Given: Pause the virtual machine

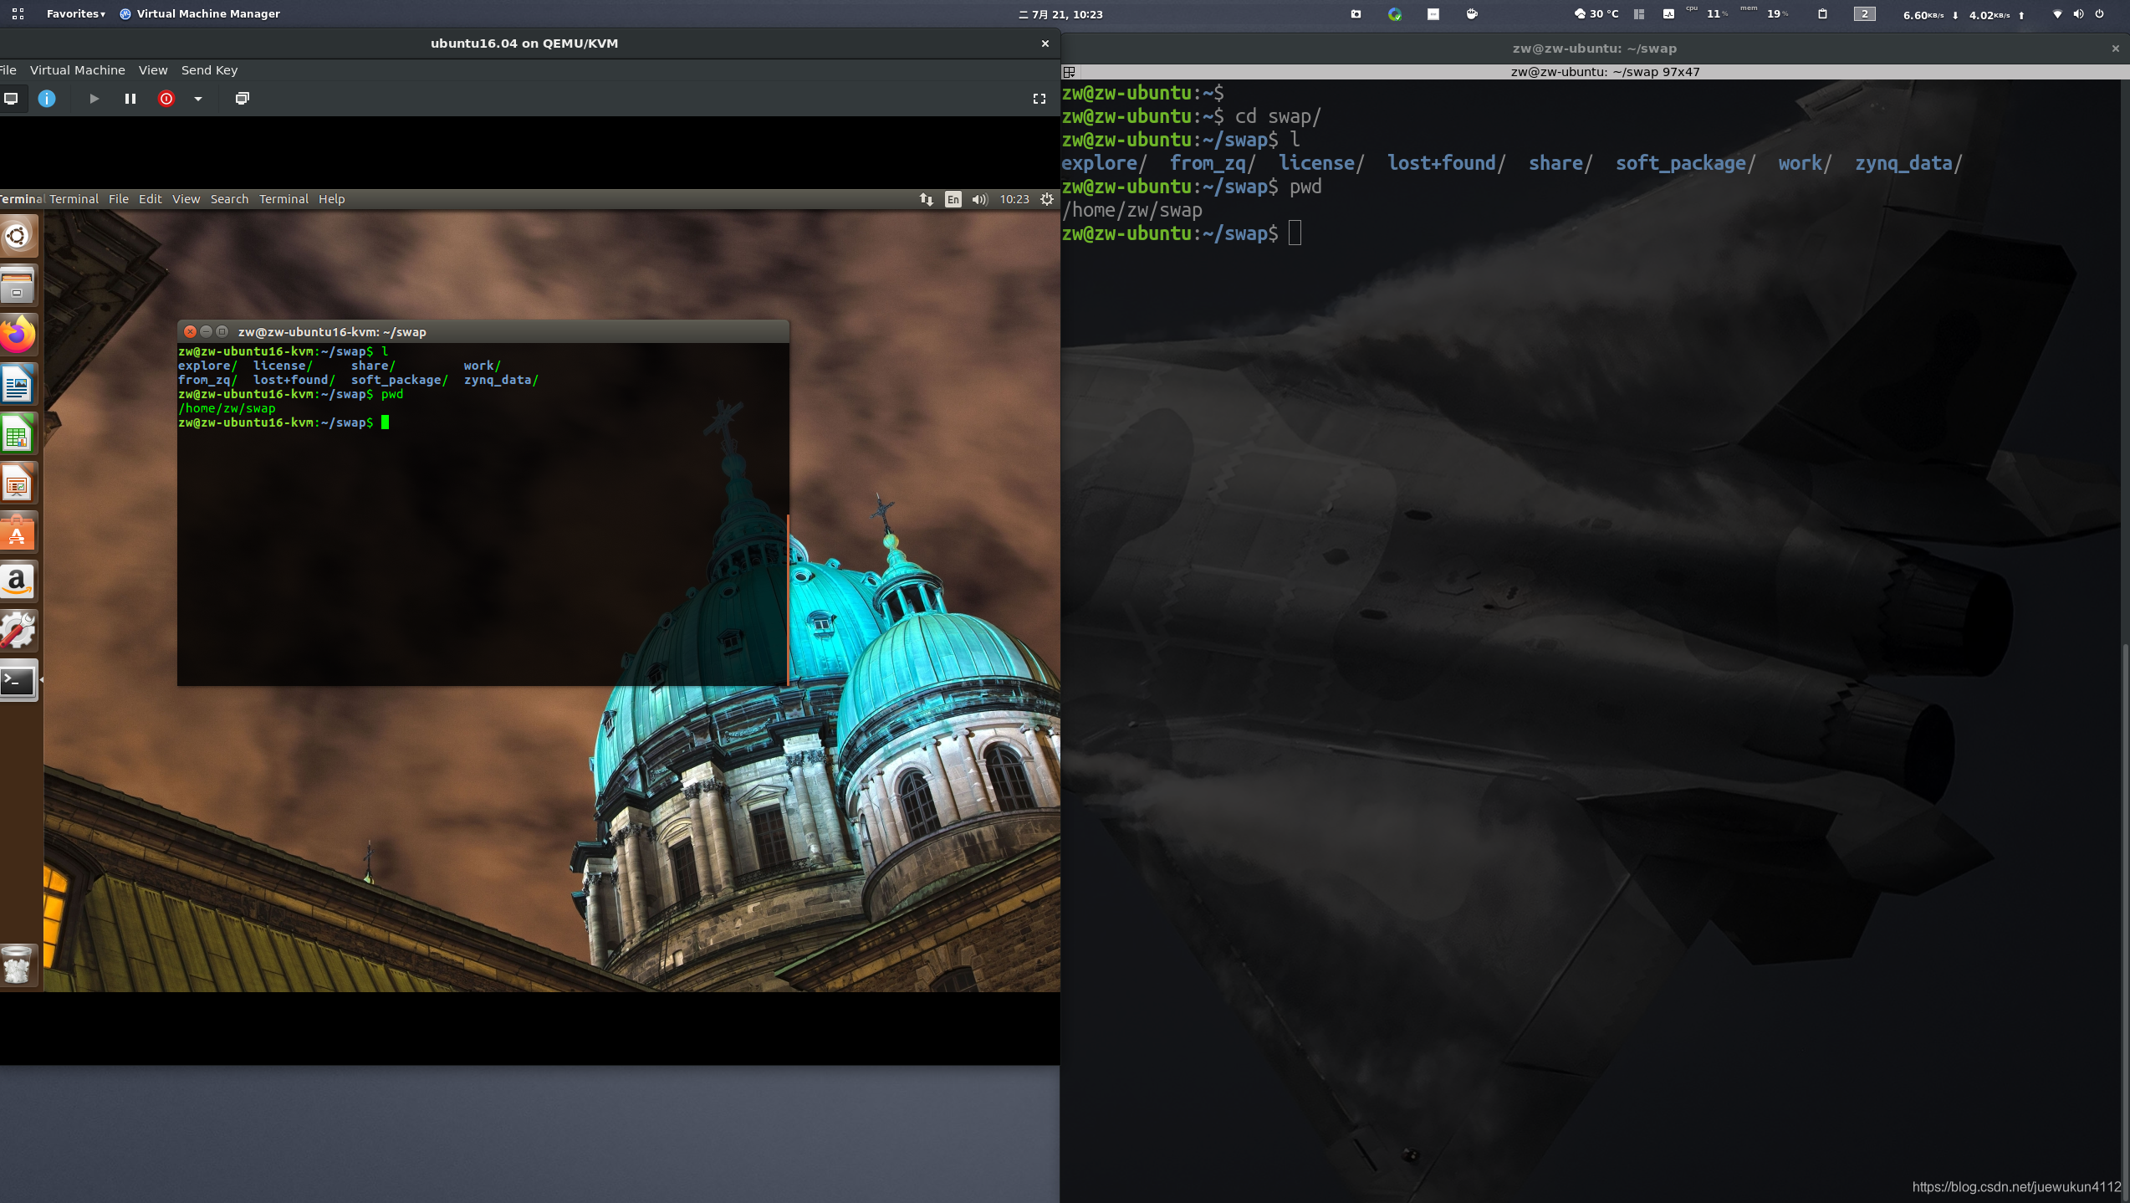Looking at the screenshot, I should pos(130,99).
